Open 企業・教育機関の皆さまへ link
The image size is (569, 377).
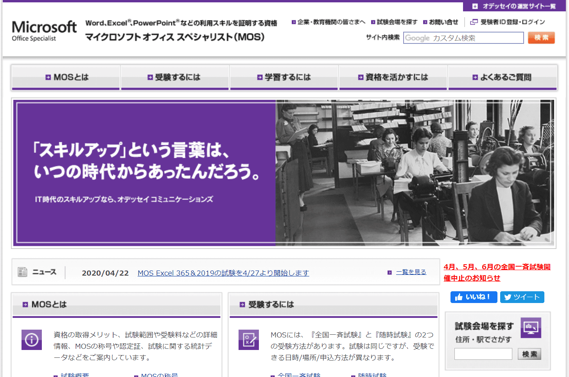click(x=331, y=22)
